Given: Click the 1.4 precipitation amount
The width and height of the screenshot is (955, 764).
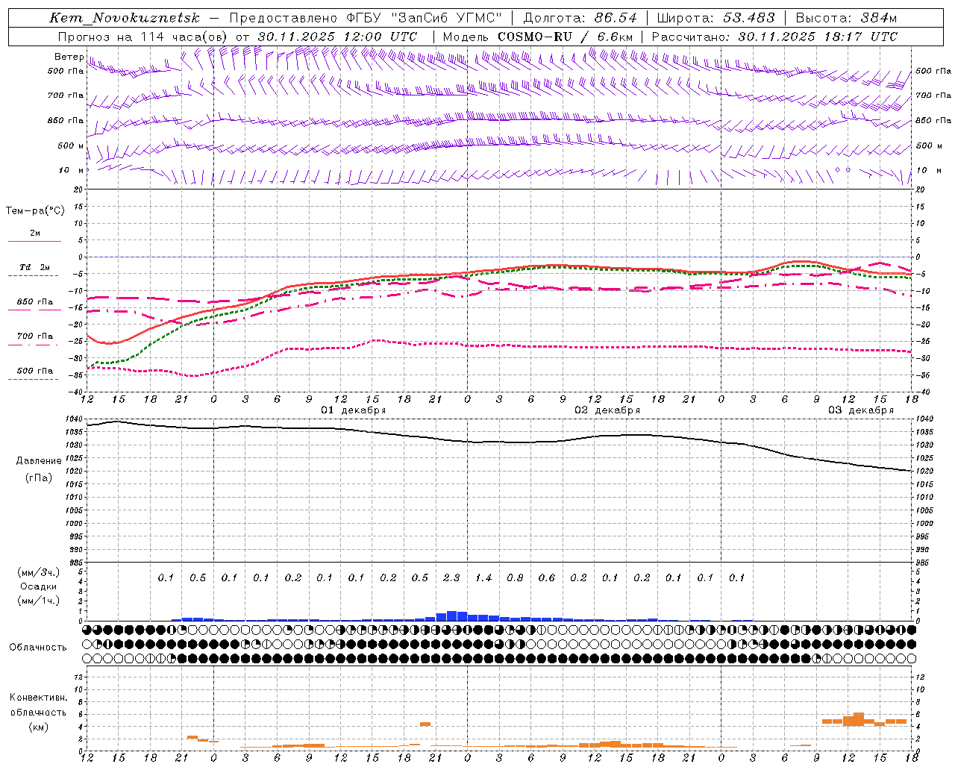Looking at the screenshot, I should click(x=483, y=578).
